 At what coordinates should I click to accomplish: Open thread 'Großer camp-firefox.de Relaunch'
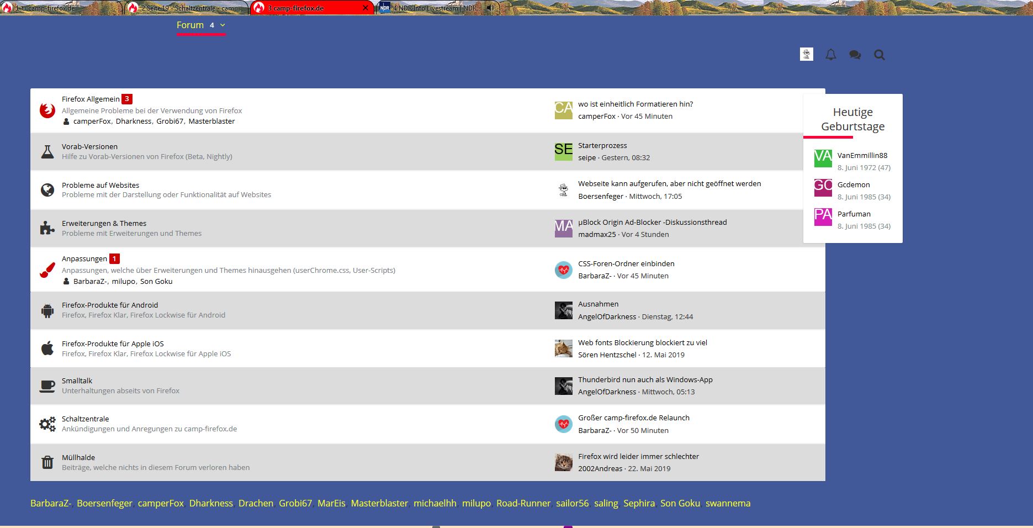coord(634,418)
